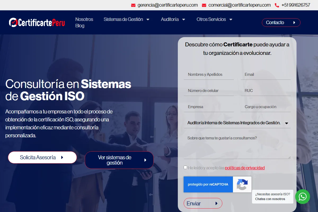Click the envelope icon beside gerencia email
The image size is (318, 212).
(x=133, y=5)
